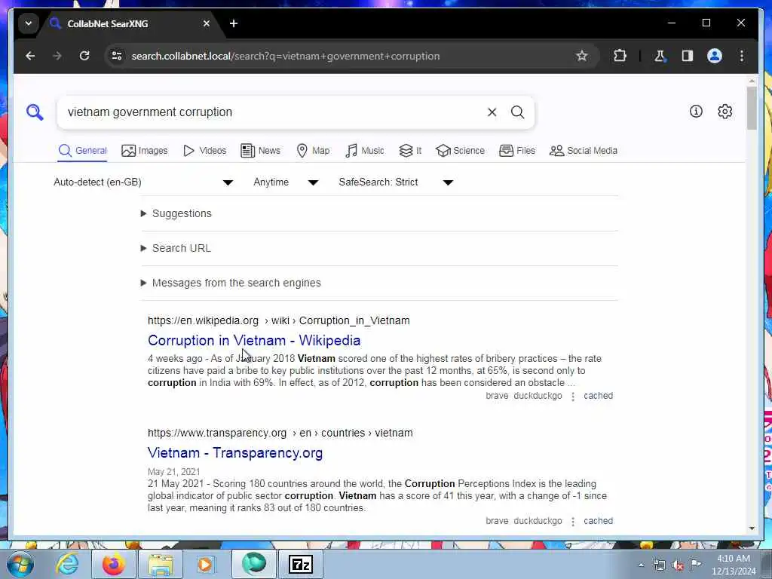Click the SearXNG logo magnifier icon

[35, 112]
